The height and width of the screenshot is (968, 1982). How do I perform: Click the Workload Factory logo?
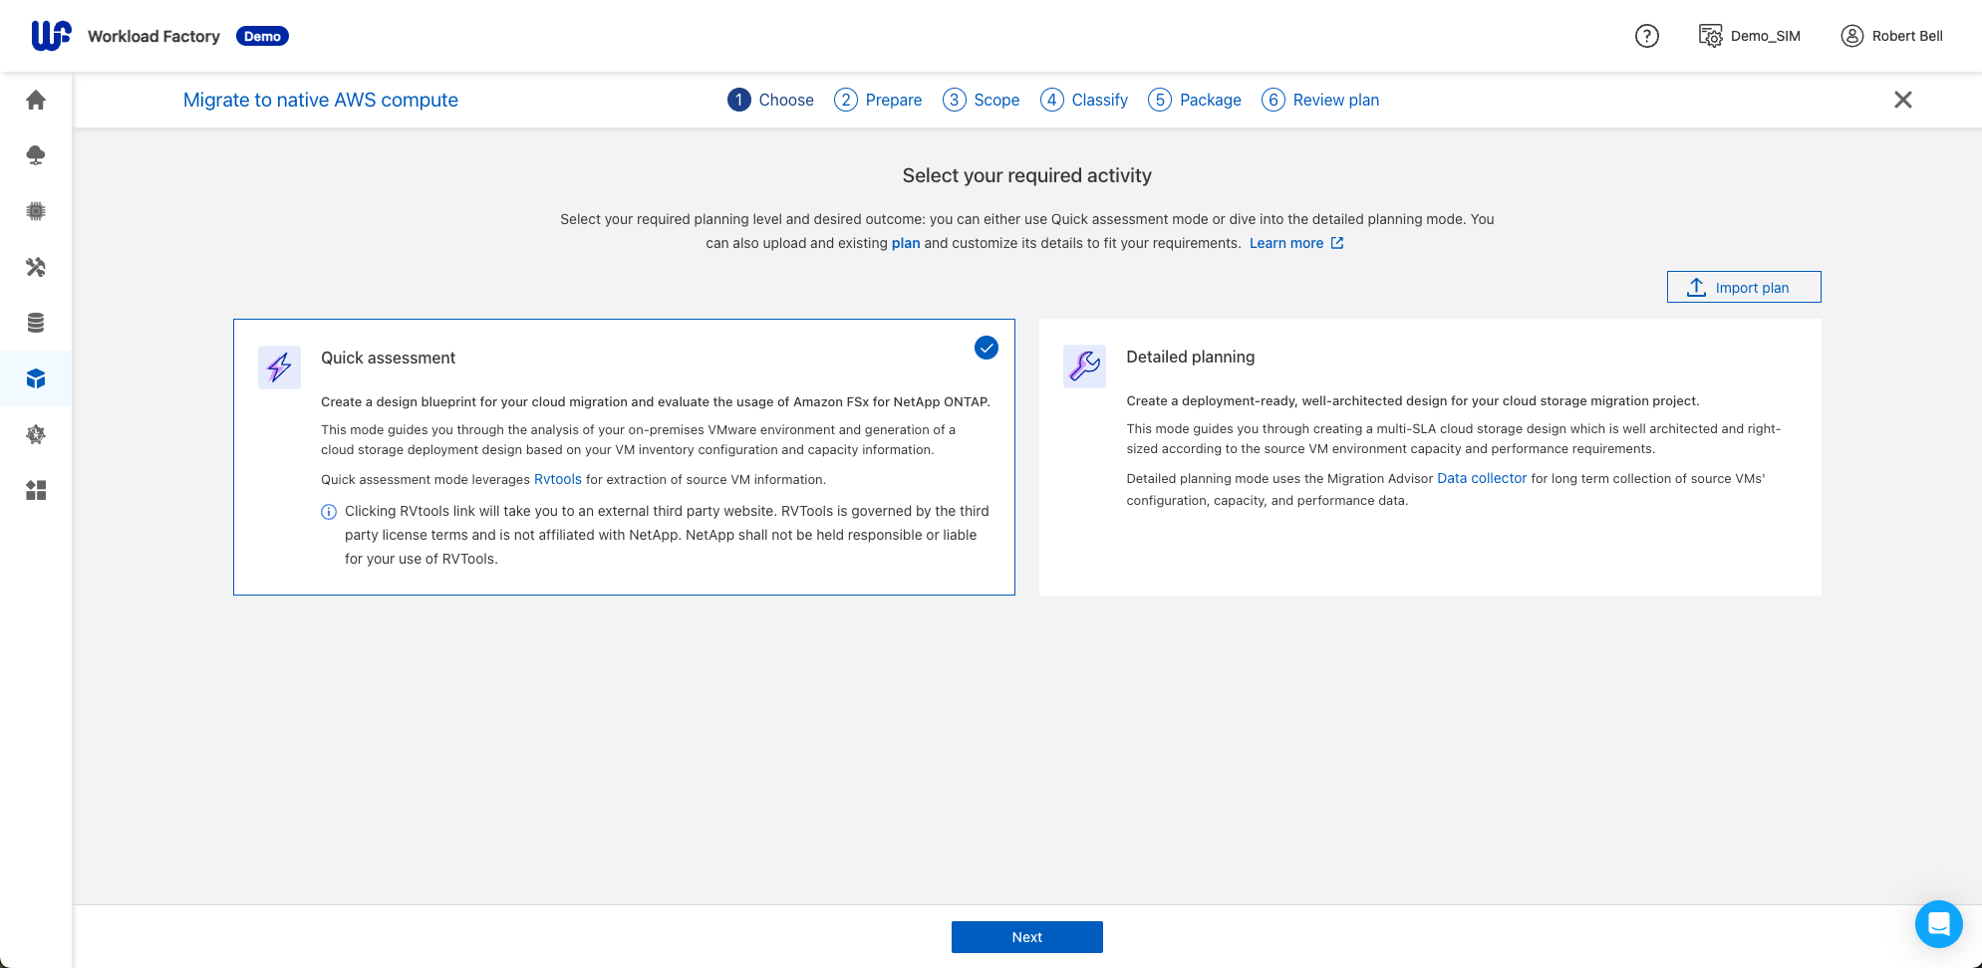[52, 36]
